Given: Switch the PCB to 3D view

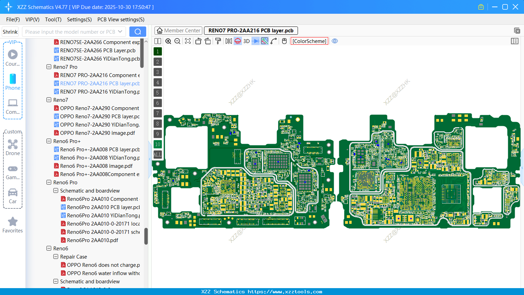Looking at the screenshot, I should click(x=246, y=41).
